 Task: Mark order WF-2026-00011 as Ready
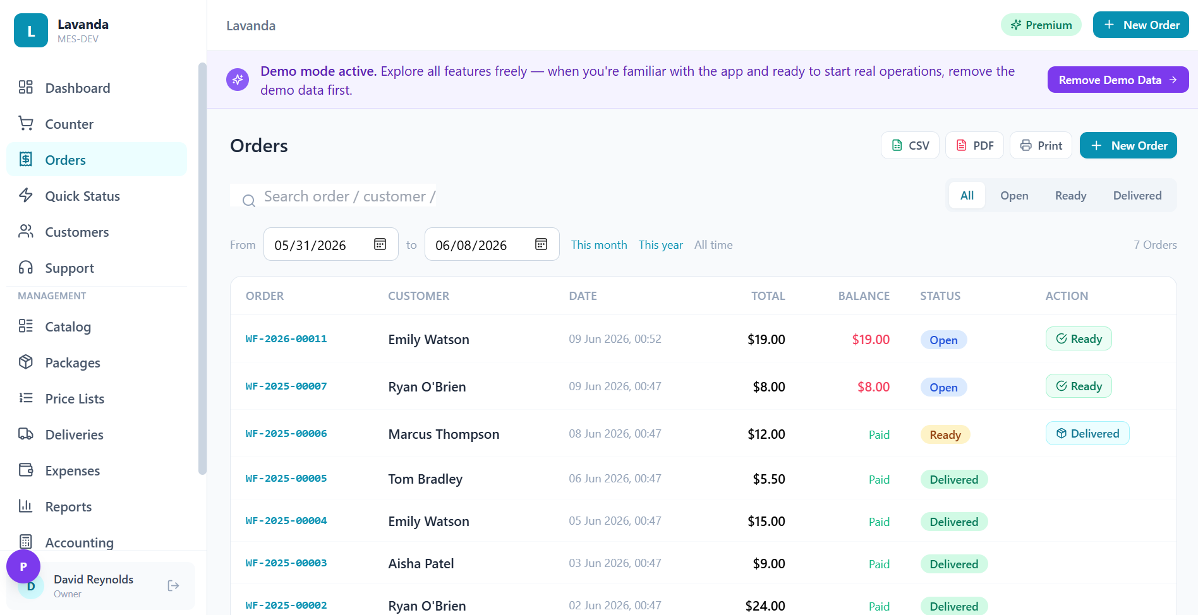click(1079, 338)
